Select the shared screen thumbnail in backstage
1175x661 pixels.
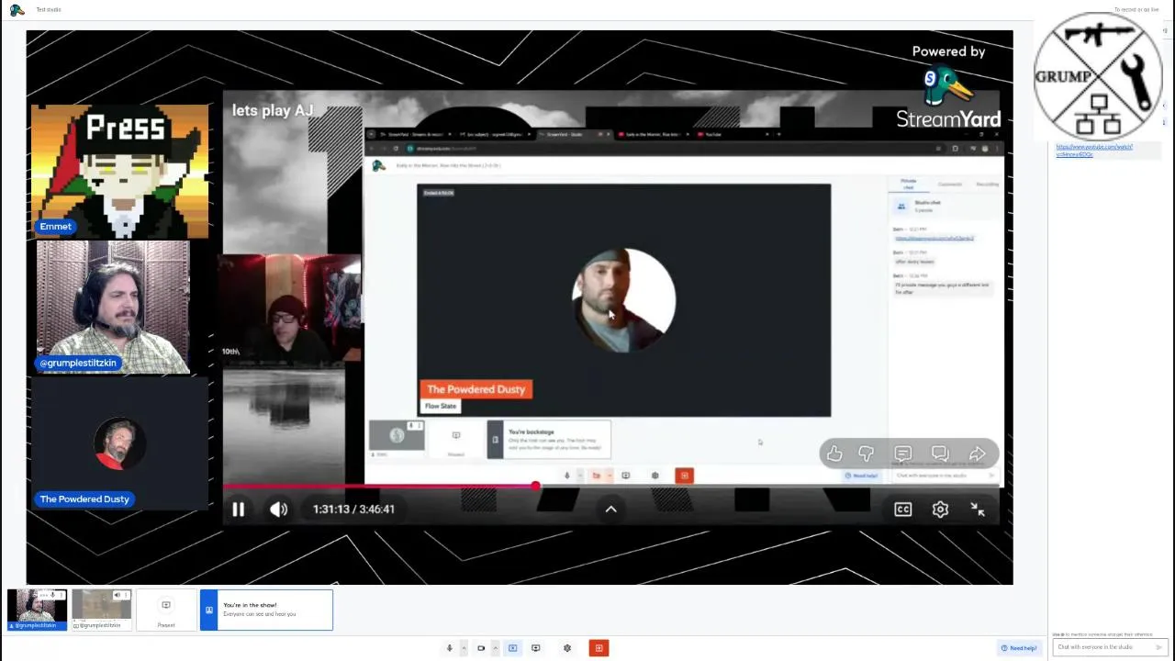coord(101,608)
